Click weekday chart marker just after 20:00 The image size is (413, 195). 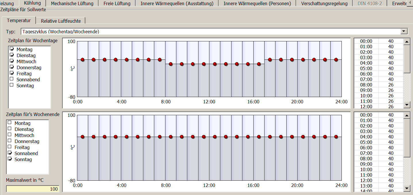tap(303, 60)
